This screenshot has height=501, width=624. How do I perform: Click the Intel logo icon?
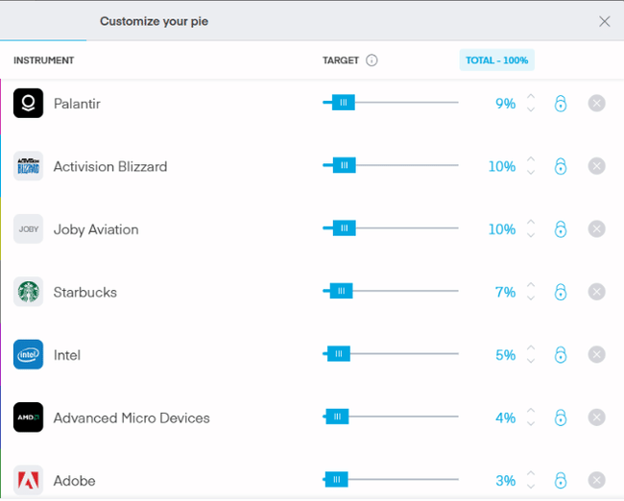pos(29,355)
